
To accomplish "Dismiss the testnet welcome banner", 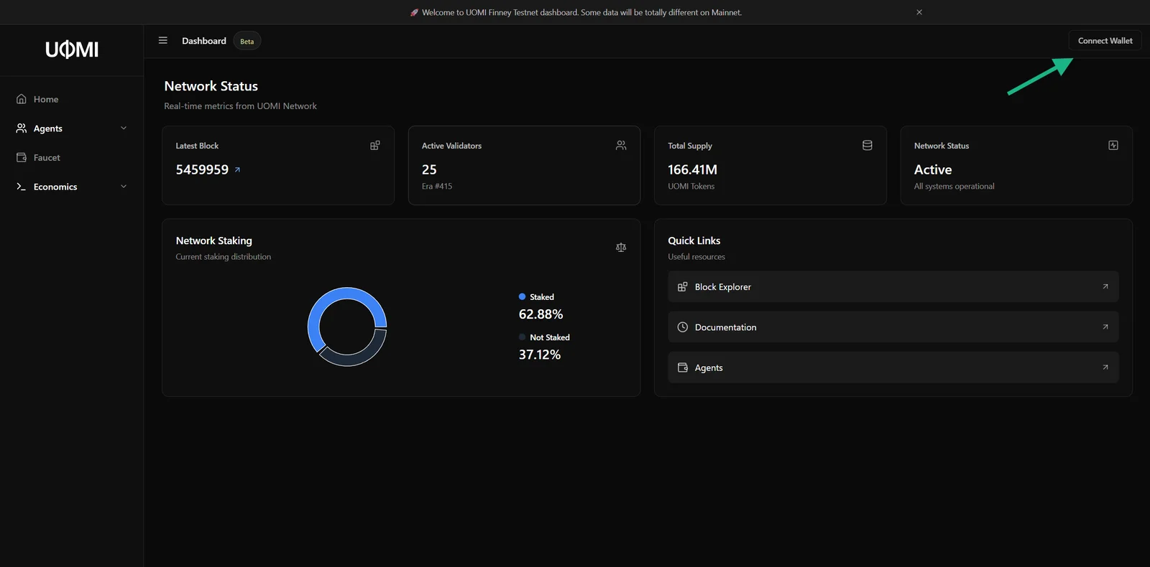I will [x=919, y=12].
